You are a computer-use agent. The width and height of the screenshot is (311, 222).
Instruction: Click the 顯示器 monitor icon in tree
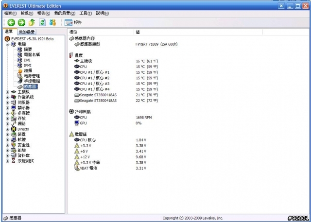[x=14, y=108]
